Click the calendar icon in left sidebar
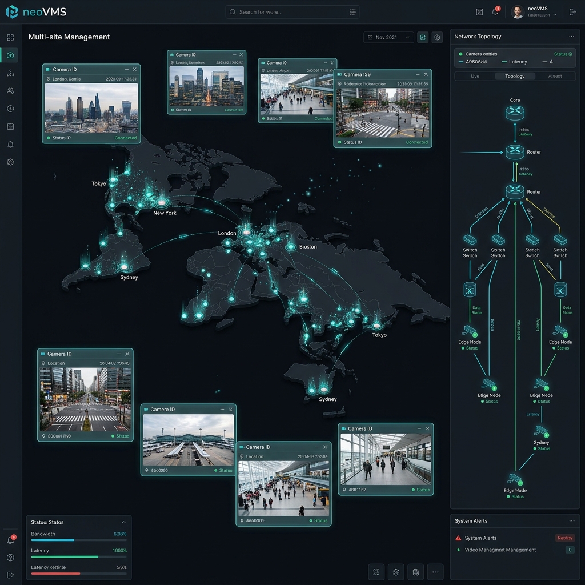The width and height of the screenshot is (585, 585). [10, 126]
